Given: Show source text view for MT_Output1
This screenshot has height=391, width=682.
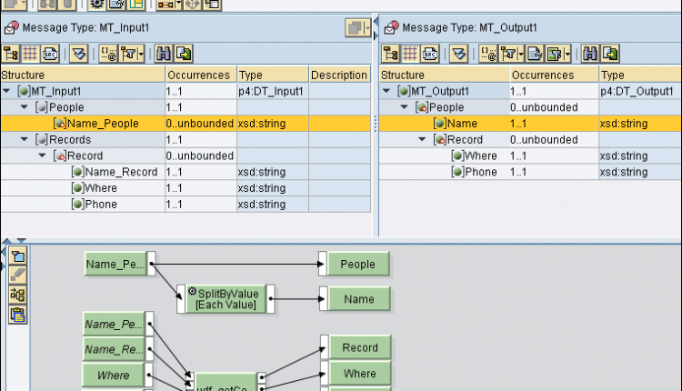Looking at the screenshot, I should click(430, 54).
